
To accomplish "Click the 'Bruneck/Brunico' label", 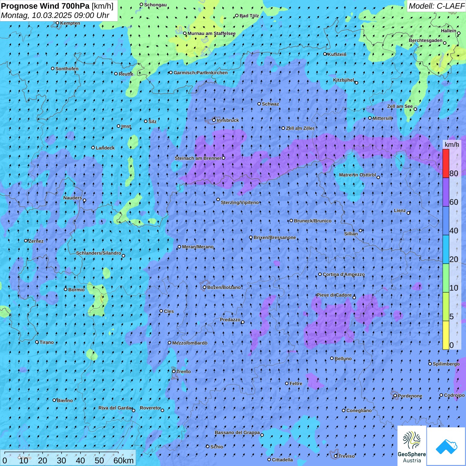I will [313, 221].
